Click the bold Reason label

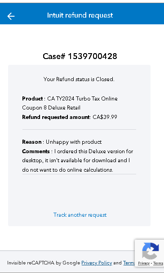(32, 142)
